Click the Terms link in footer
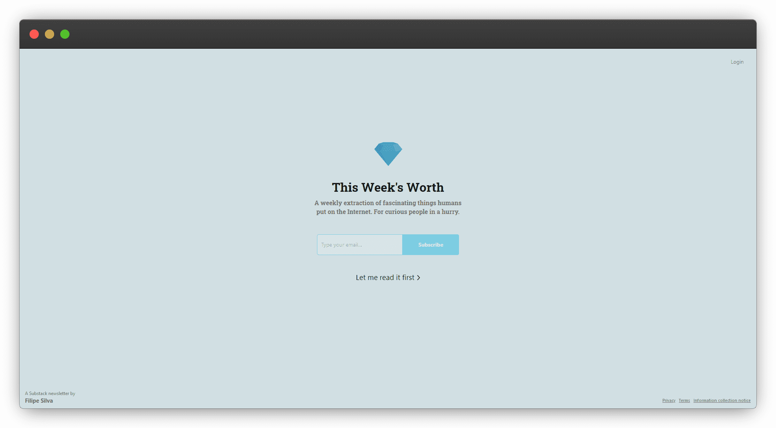 (684, 400)
